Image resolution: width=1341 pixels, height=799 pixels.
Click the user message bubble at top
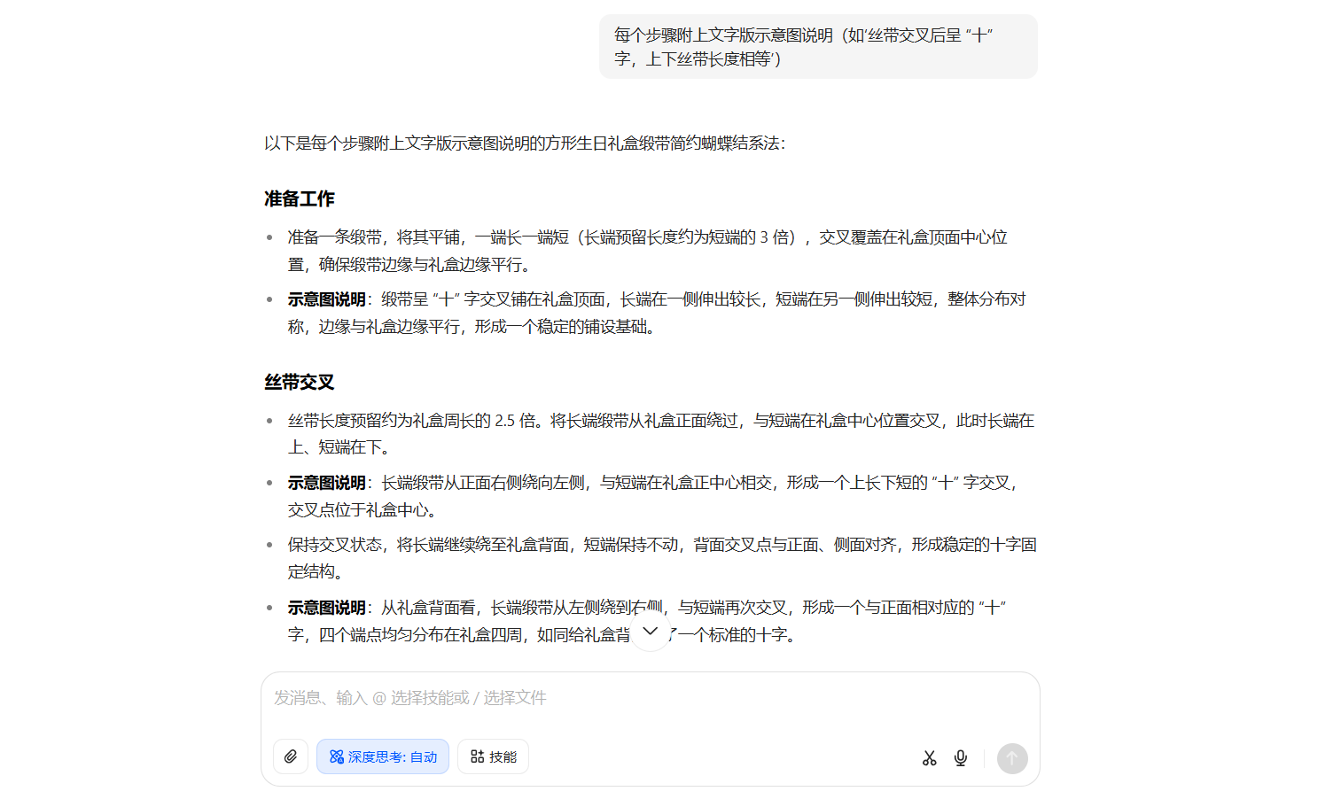[817, 47]
